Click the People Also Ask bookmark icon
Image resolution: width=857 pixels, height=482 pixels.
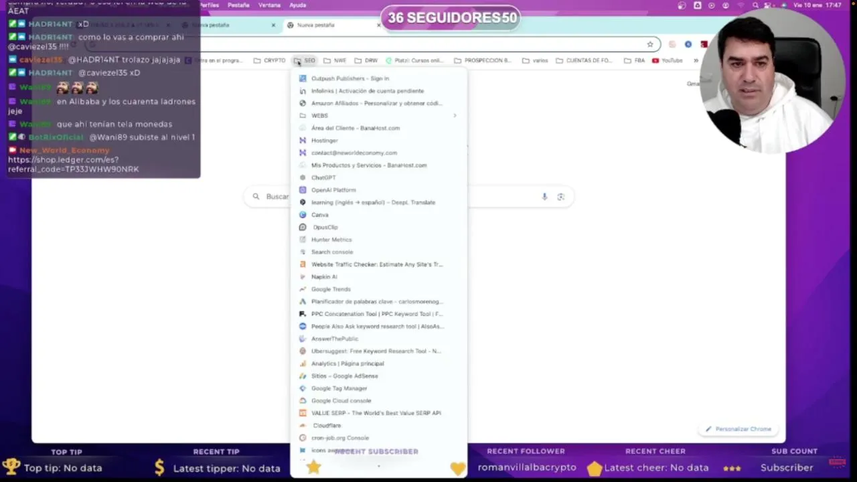coord(303,326)
